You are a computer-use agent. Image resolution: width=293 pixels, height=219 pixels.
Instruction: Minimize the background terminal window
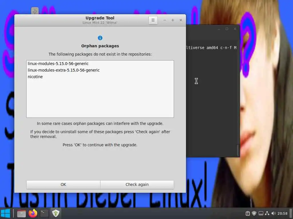219,29
